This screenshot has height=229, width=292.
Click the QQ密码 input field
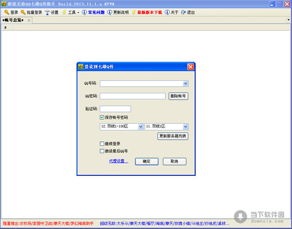click(x=133, y=96)
